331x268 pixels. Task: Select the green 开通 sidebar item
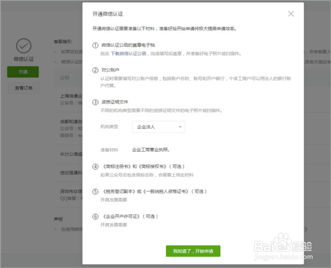23,72
